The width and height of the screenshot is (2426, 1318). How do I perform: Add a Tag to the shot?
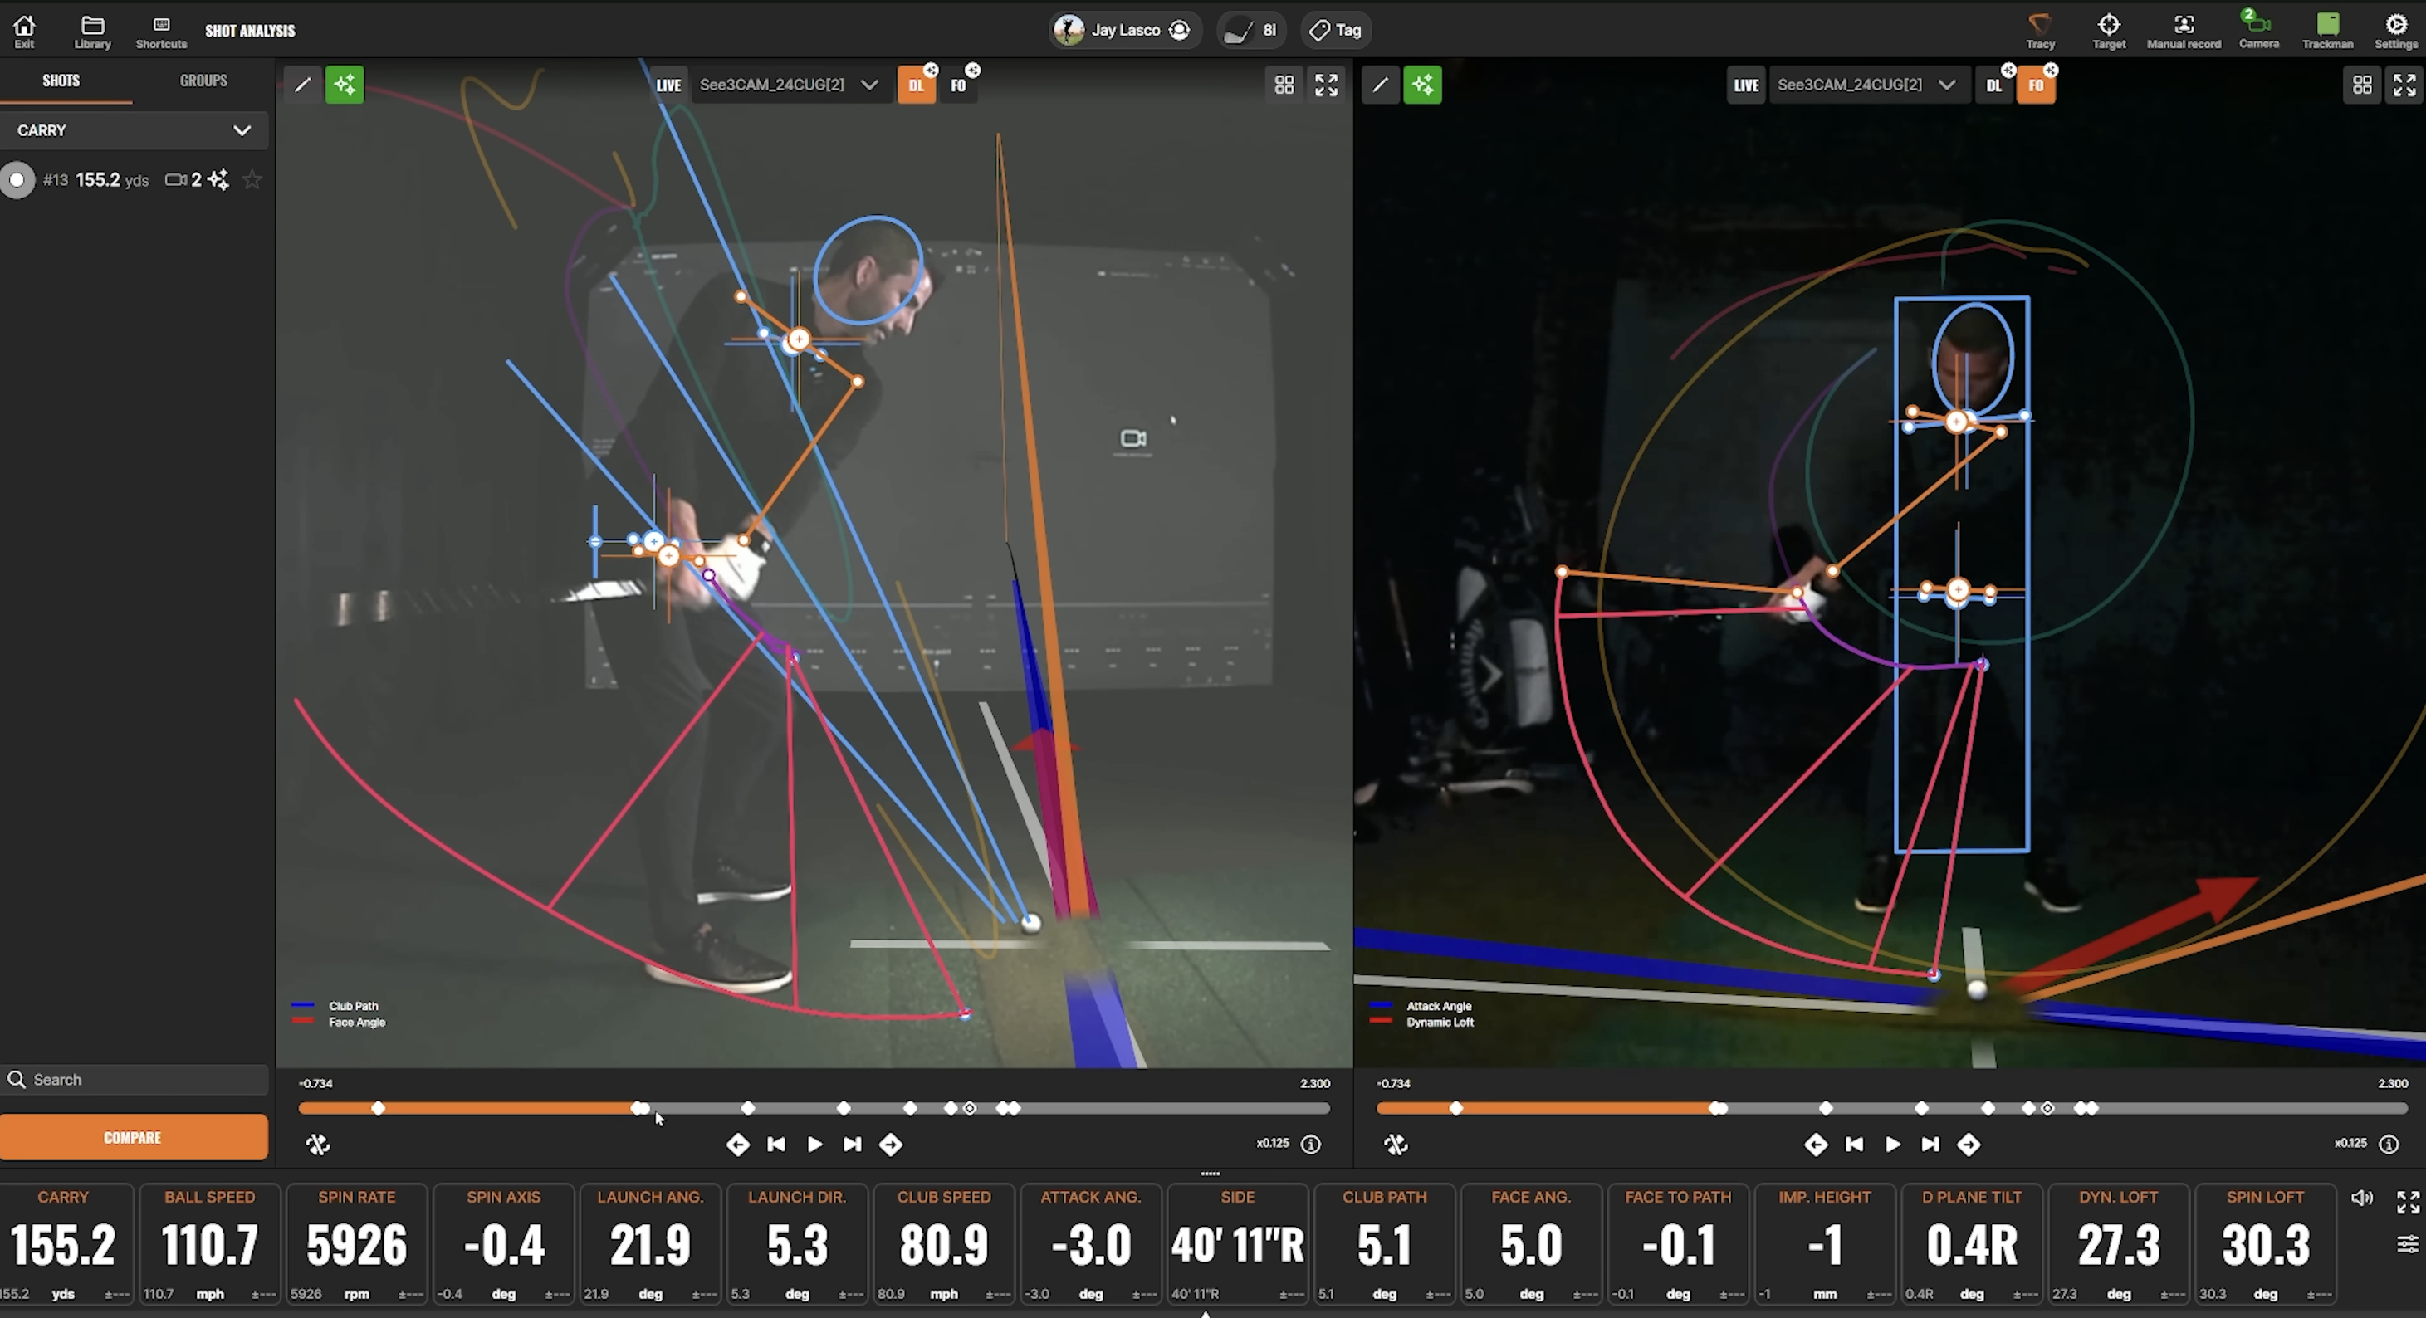point(1335,30)
